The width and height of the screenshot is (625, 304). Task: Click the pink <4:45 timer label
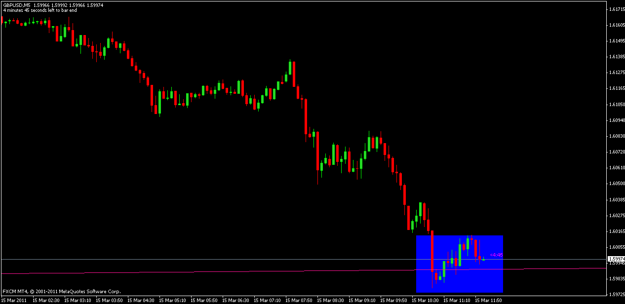(496, 255)
